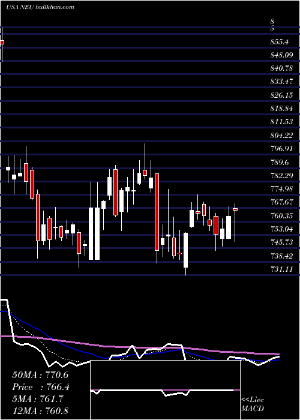
Task: Click the 855.4 price axis label
Action: pyautogui.click(x=280, y=42)
